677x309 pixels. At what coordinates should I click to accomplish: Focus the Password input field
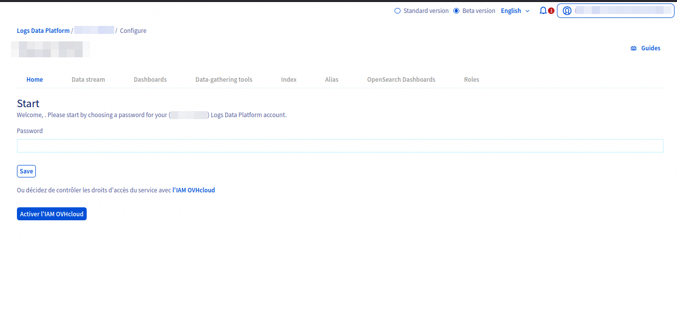click(340, 146)
